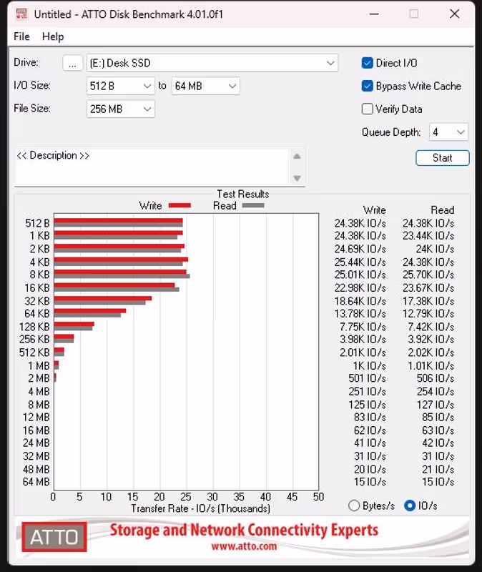The image size is (482, 572).
Task: Click the ATTO Disk Benchmark title bar icon
Action: (21, 14)
